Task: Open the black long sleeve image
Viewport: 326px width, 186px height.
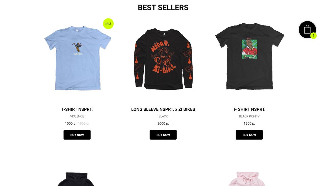Action: 163,59
